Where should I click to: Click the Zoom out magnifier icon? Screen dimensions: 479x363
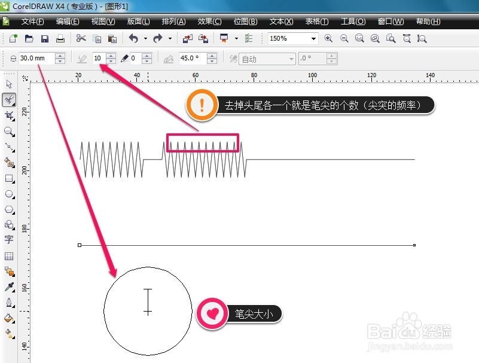click(x=344, y=38)
